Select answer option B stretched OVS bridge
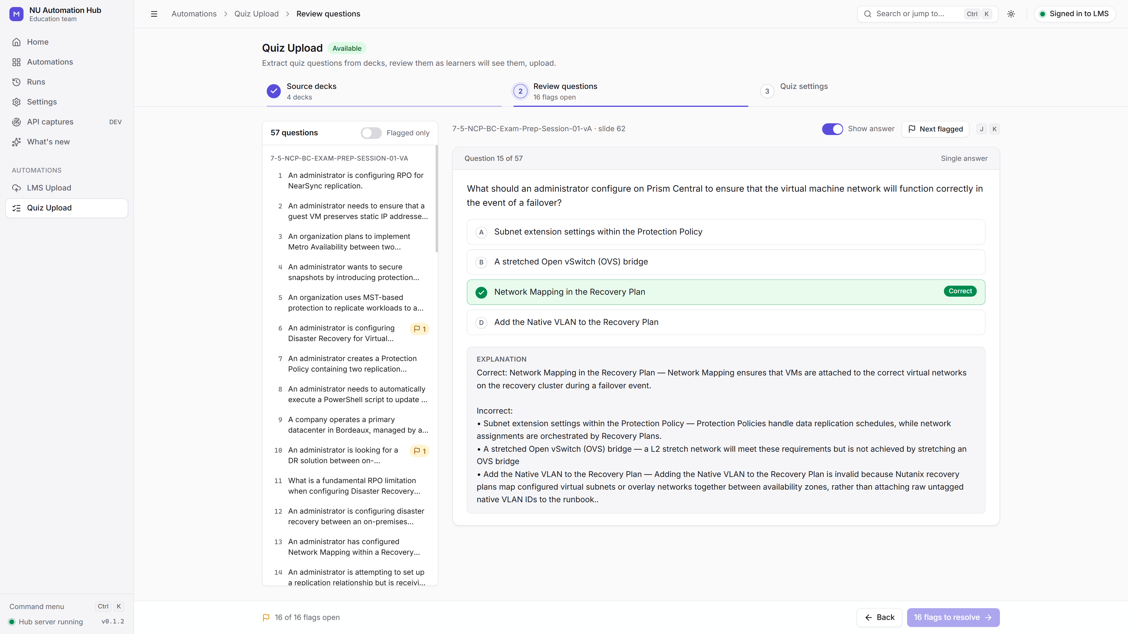 click(x=726, y=262)
